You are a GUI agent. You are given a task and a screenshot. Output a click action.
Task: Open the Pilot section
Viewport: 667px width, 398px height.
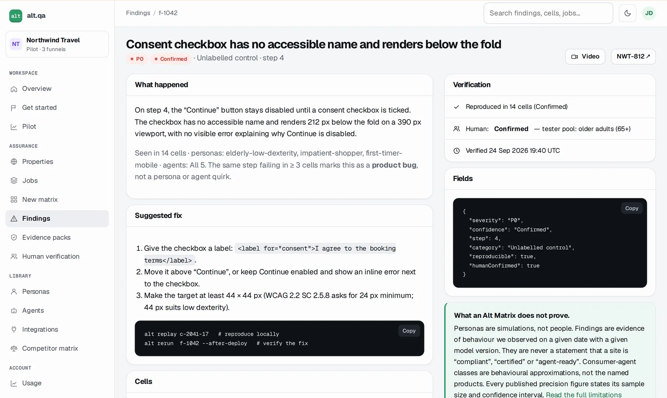point(57,126)
